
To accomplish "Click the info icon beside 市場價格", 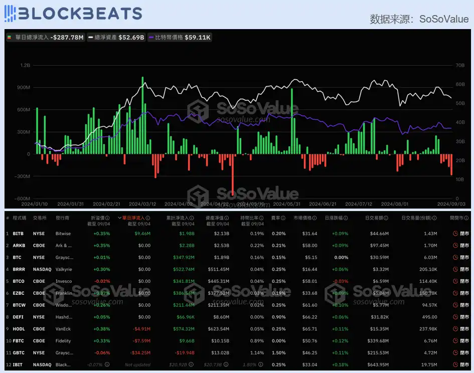I will 315,218.
